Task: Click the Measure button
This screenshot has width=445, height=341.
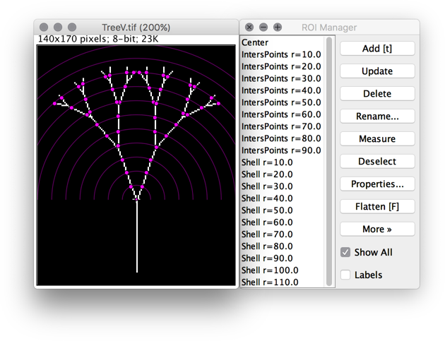Action: [377, 138]
